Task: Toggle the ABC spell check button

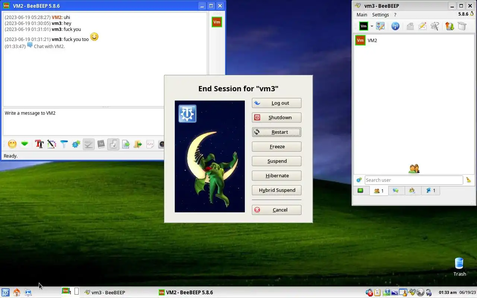Action: (88, 144)
